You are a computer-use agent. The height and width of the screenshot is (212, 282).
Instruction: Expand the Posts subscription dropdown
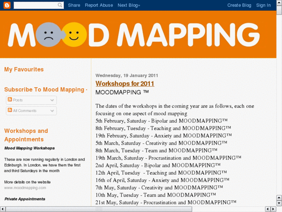click(x=52, y=100)
